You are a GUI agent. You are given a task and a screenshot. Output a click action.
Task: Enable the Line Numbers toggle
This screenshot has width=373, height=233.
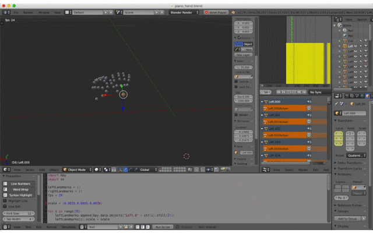20,183
